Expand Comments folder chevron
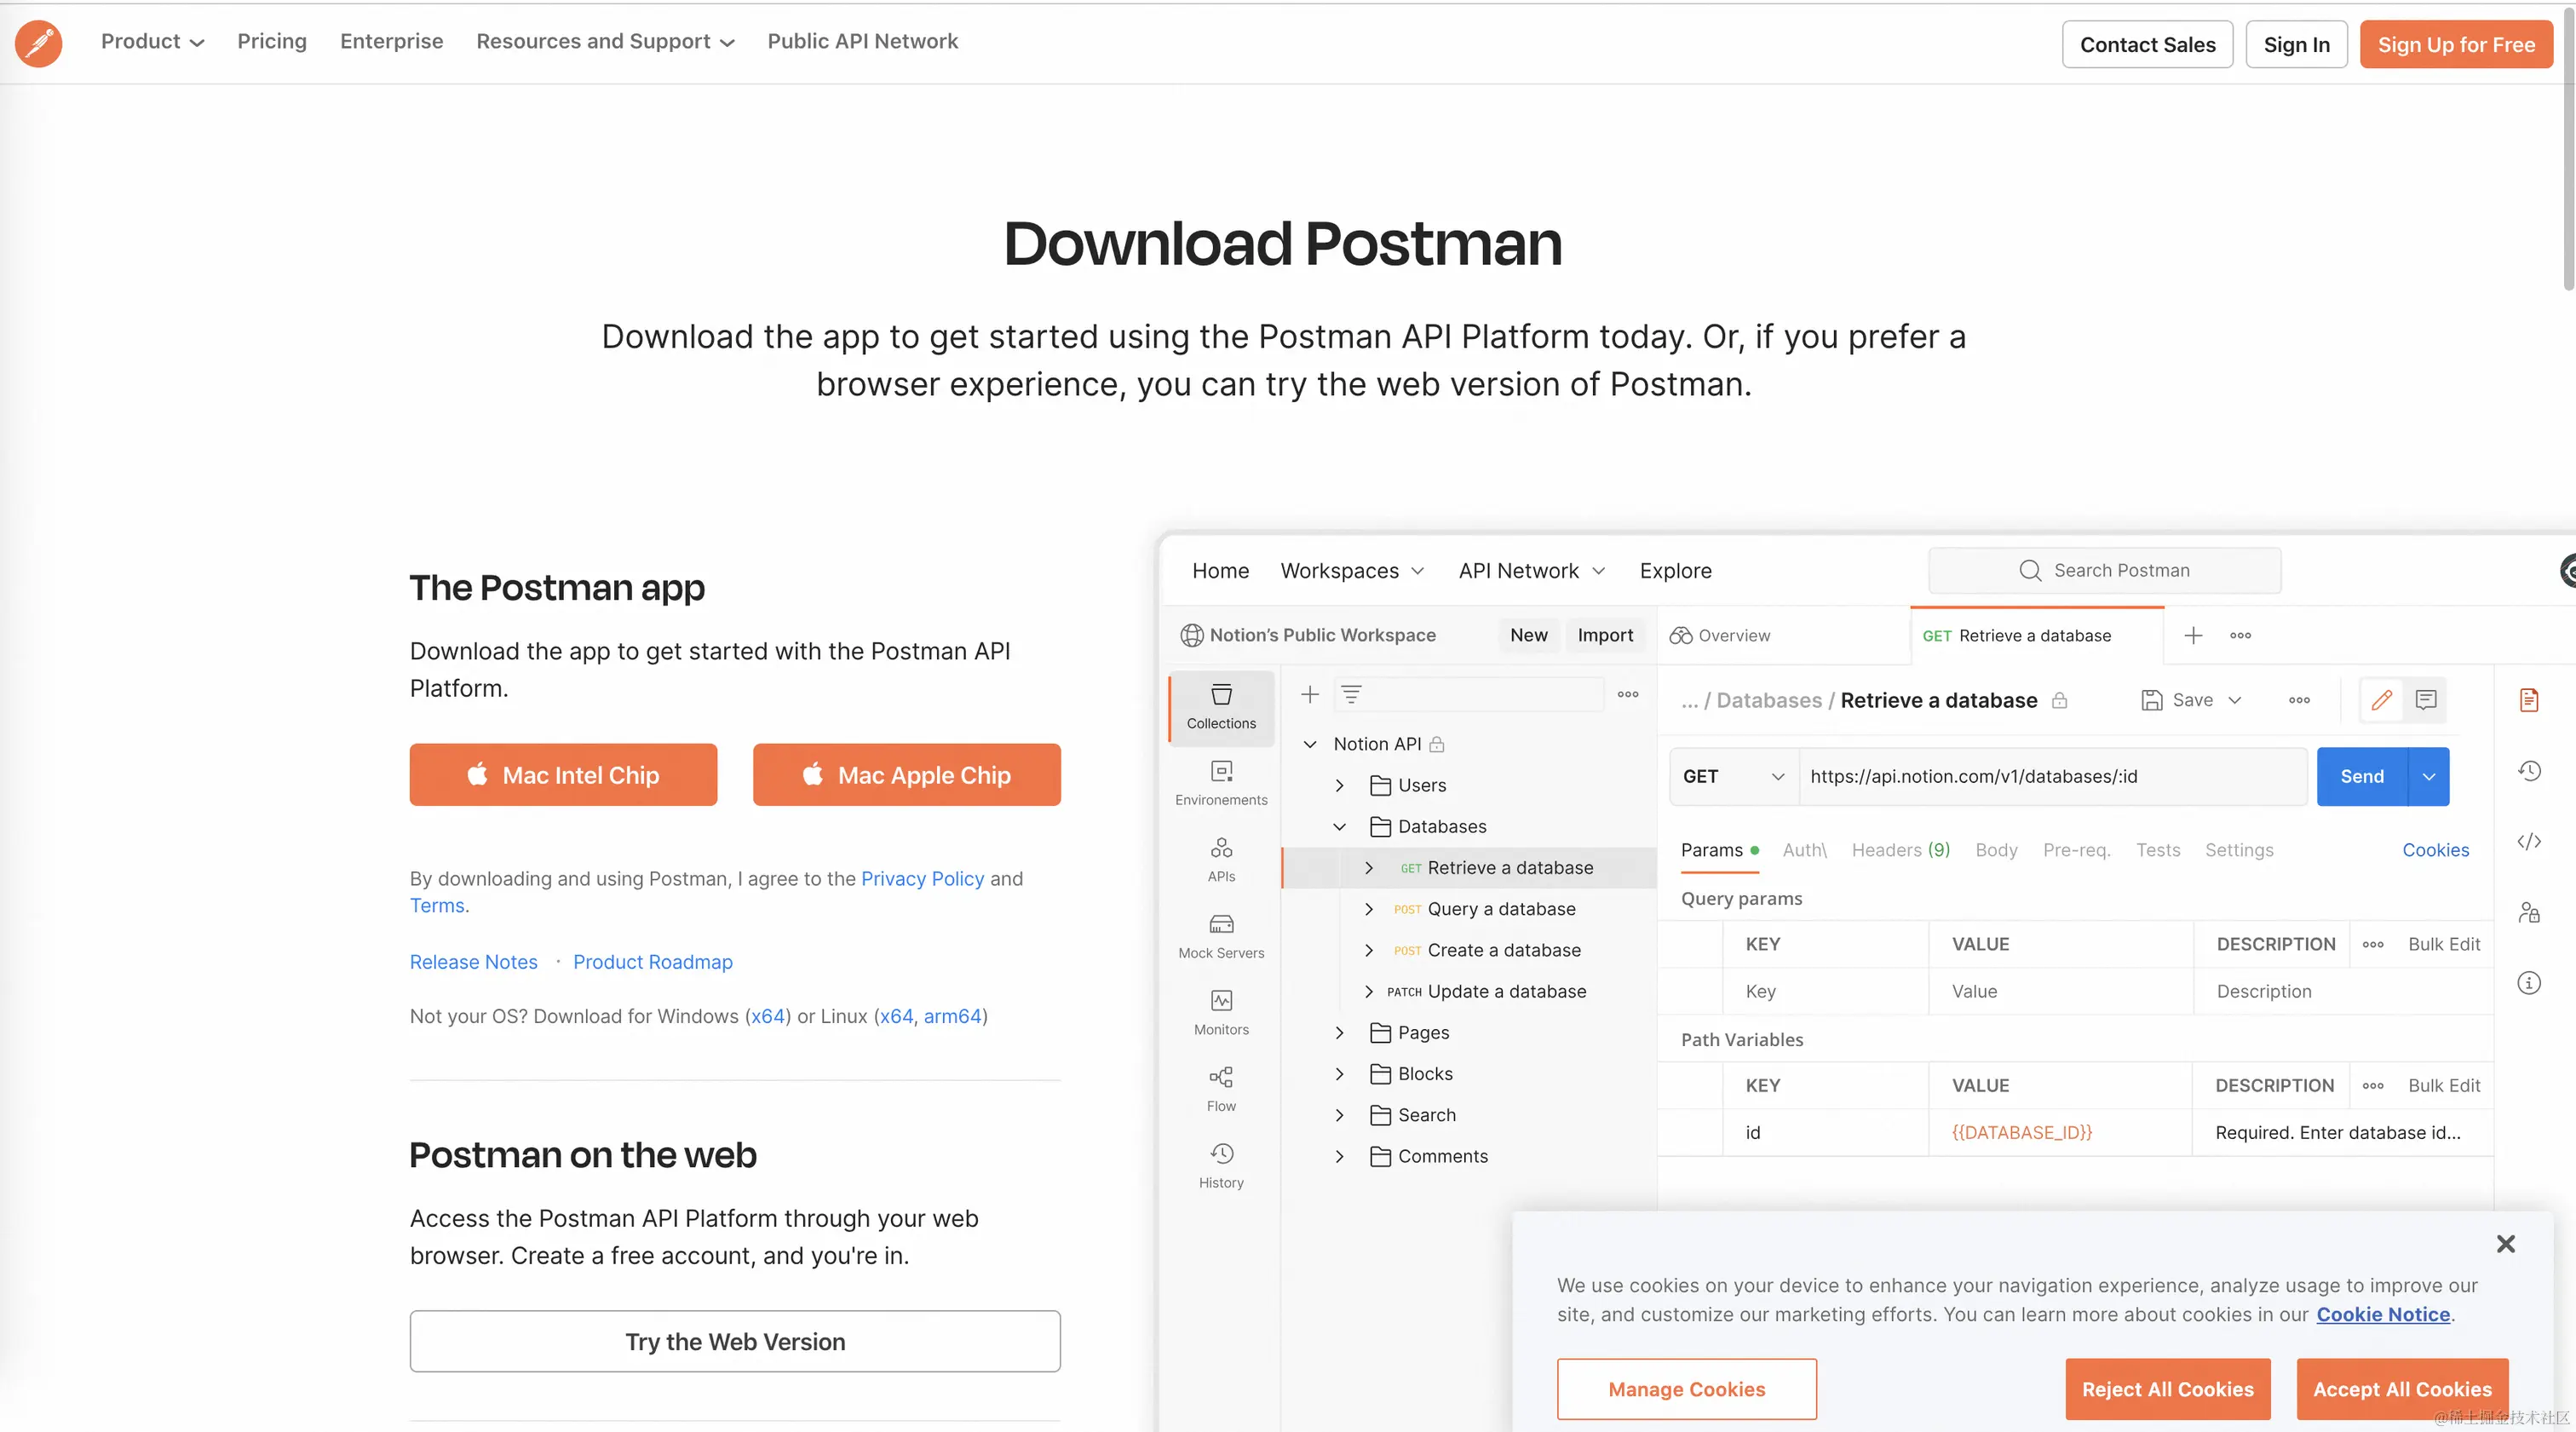 click(1340, 1156)
